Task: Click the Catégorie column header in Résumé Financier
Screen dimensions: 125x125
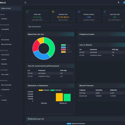Action: [82, 90]
